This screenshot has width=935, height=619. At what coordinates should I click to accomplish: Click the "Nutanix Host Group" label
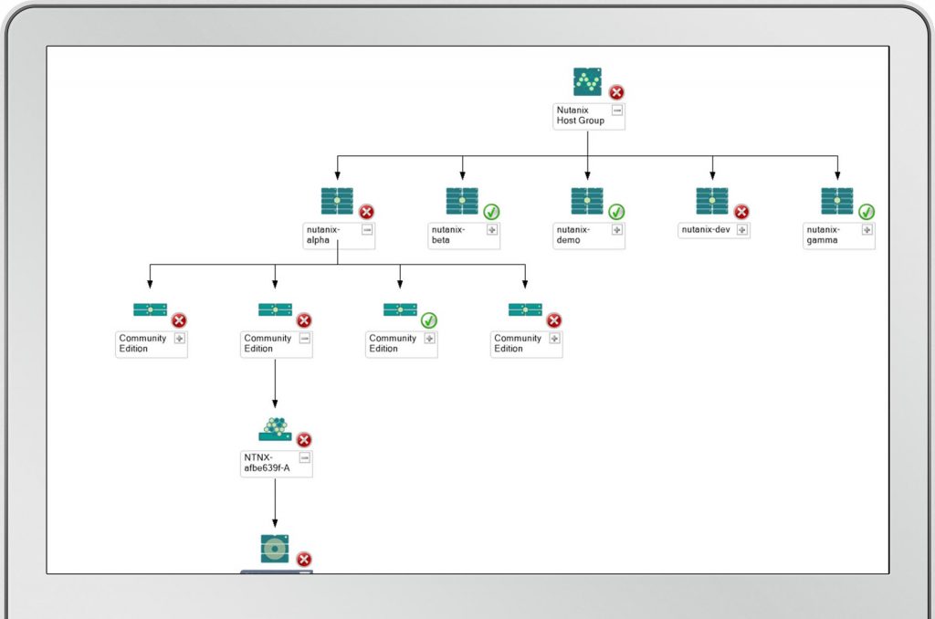[580, 115]
